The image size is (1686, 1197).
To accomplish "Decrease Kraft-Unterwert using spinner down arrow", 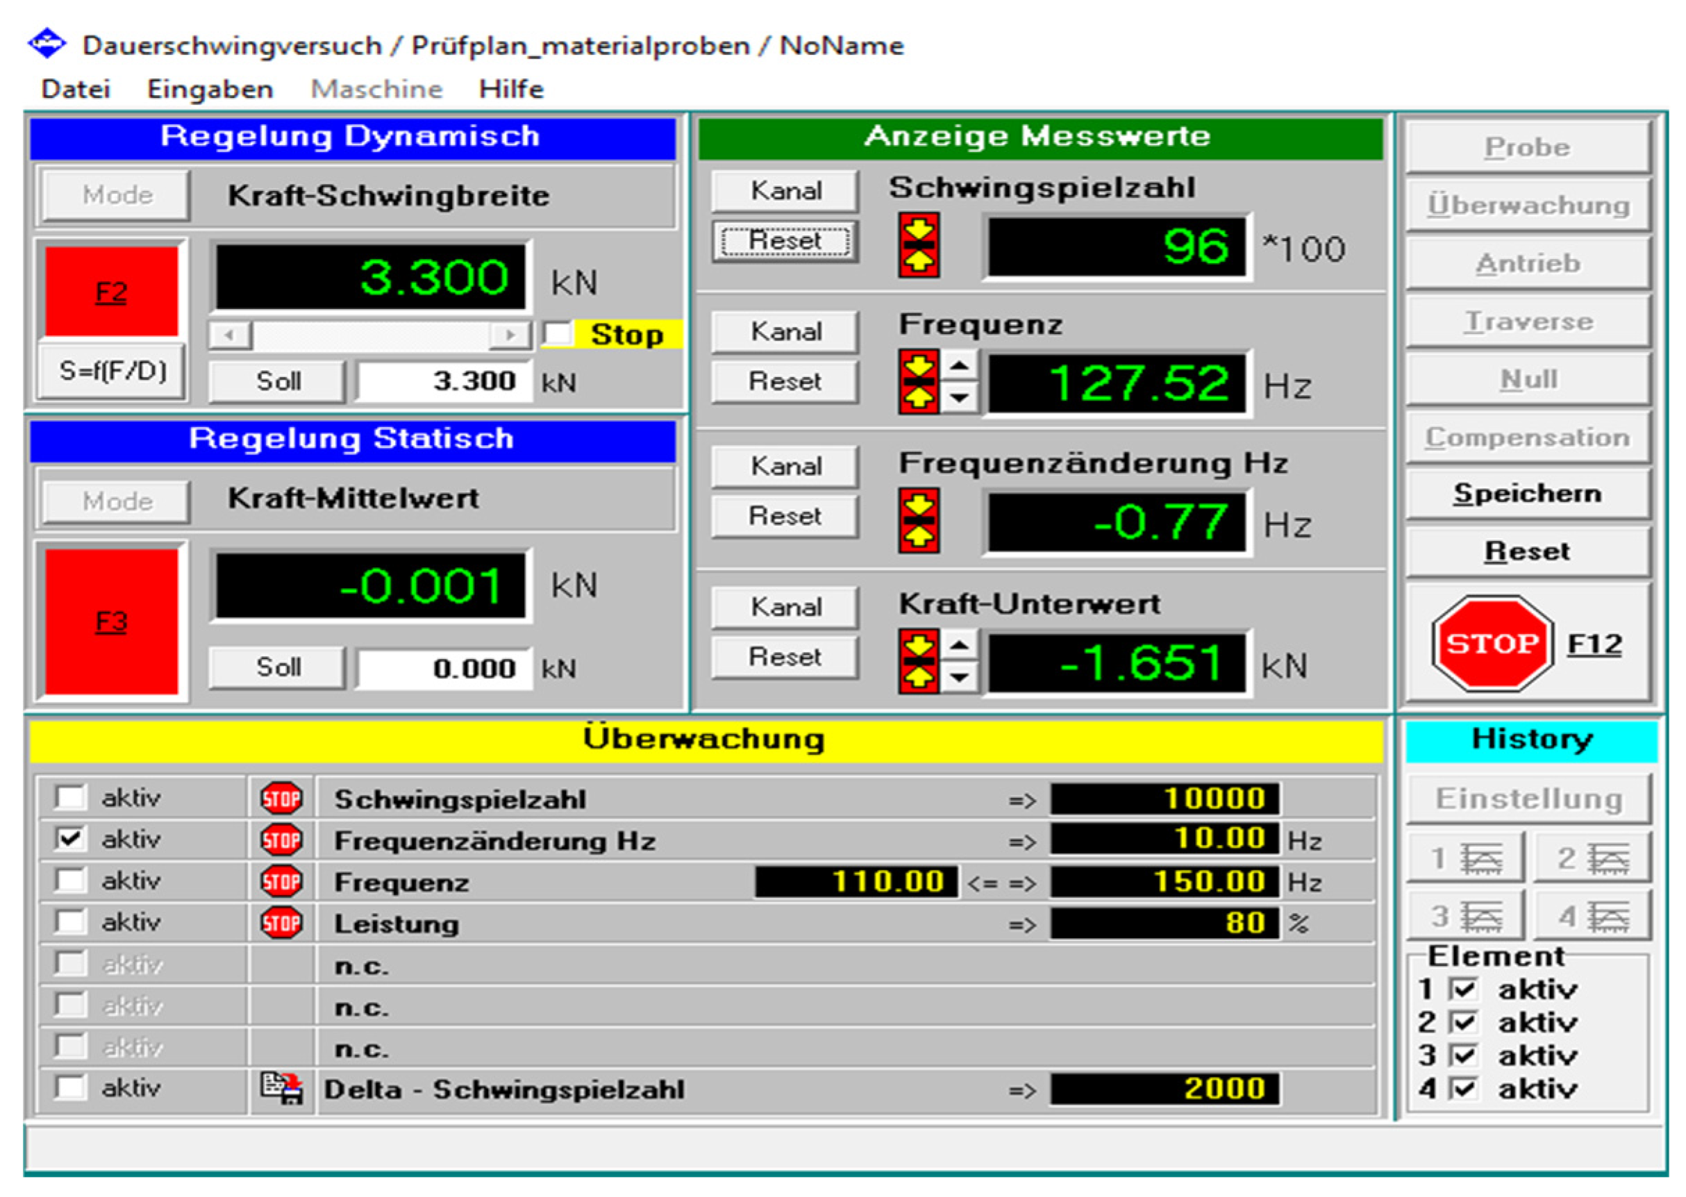I will click(959, 677).
